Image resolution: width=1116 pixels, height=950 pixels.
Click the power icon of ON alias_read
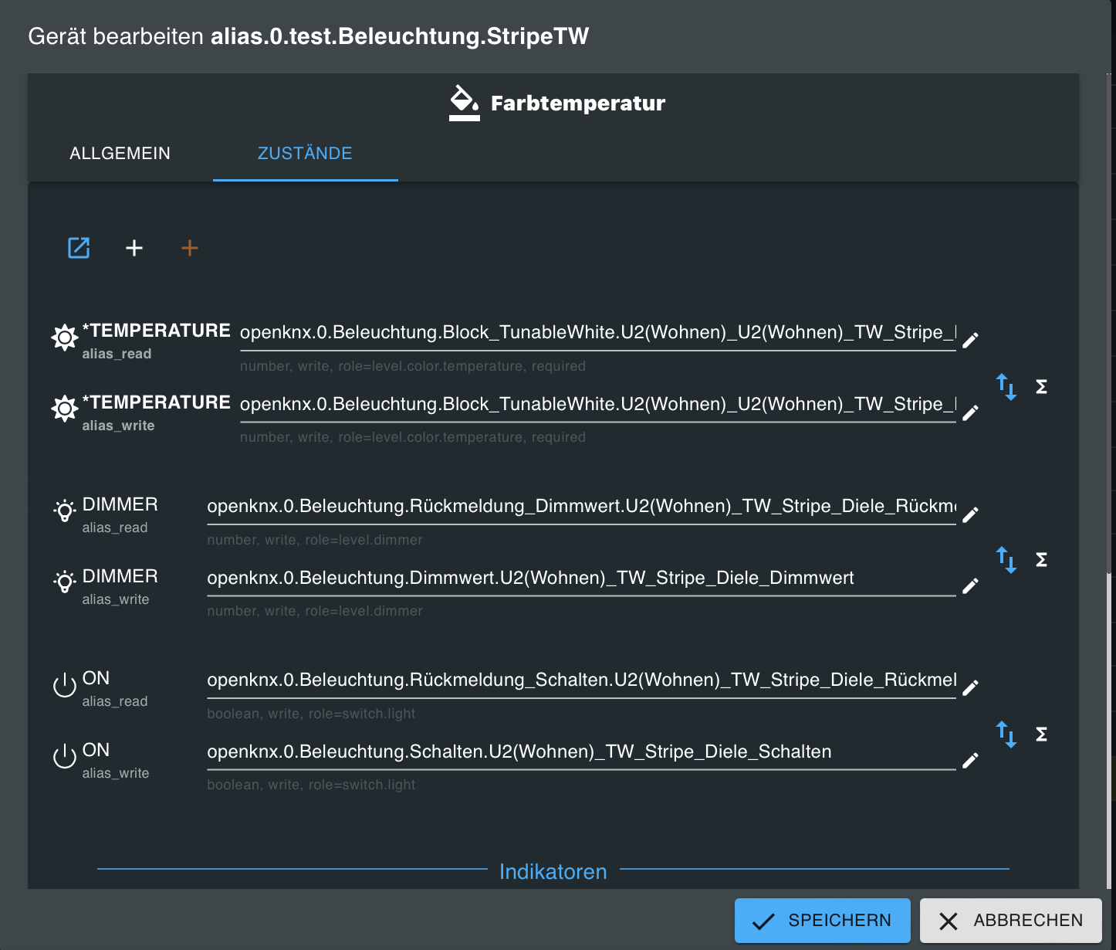pos(65,685)
